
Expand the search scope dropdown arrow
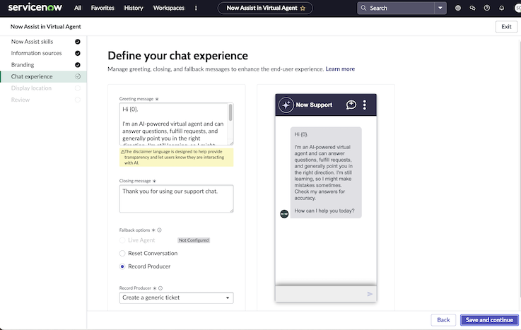point(440,8)
